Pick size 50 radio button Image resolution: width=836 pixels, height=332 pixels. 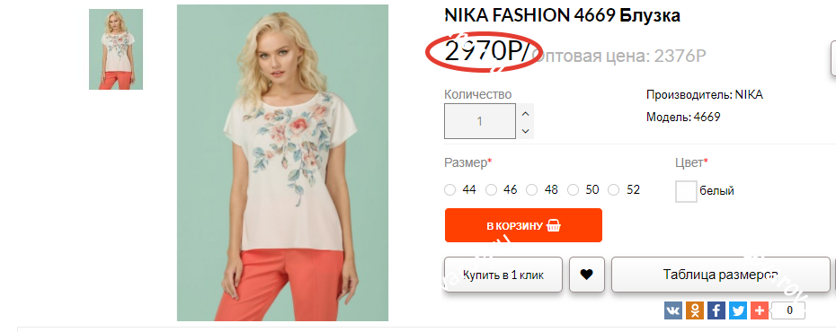pos(574,190)
